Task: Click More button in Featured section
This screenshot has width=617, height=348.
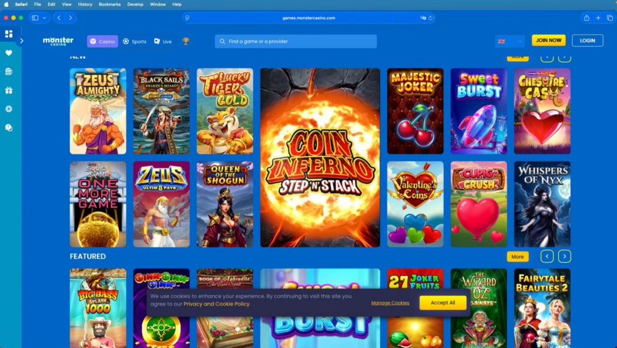Action: [518, 256]
